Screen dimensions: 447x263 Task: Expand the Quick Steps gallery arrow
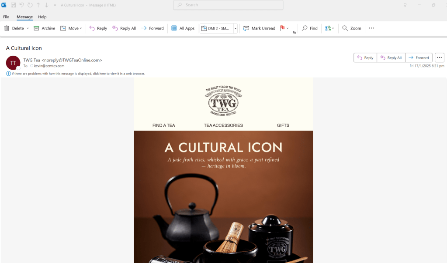coord(236,28)
